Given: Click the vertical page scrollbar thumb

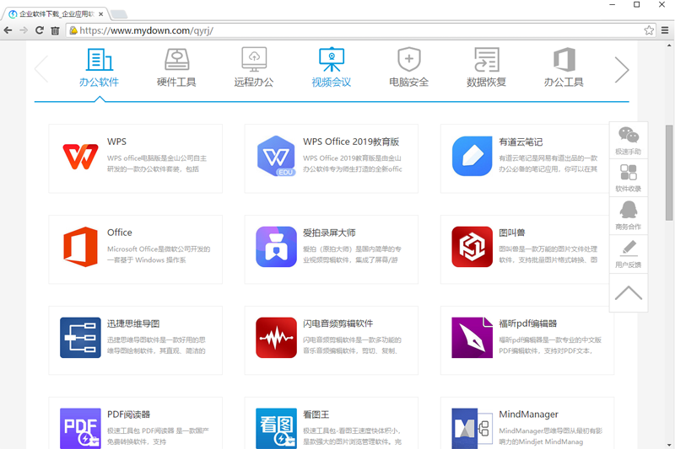Looking at the screenshot, I should (x=669, y=173).
